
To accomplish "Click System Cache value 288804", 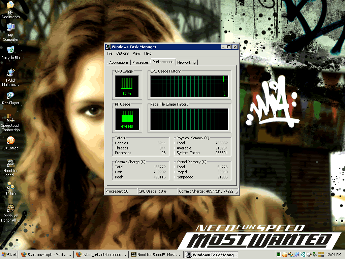I will click(221, 153).
